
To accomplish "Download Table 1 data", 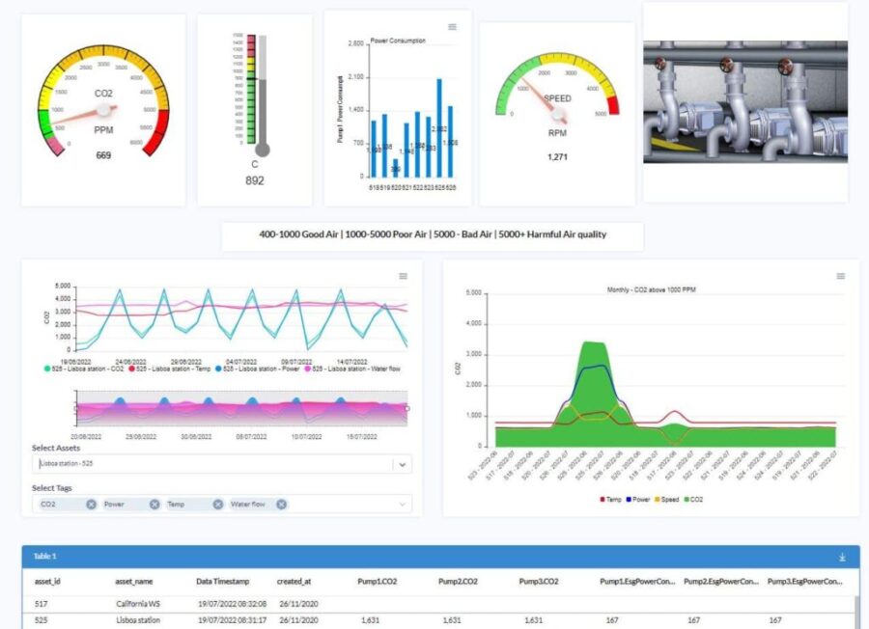I will point(842,557).
